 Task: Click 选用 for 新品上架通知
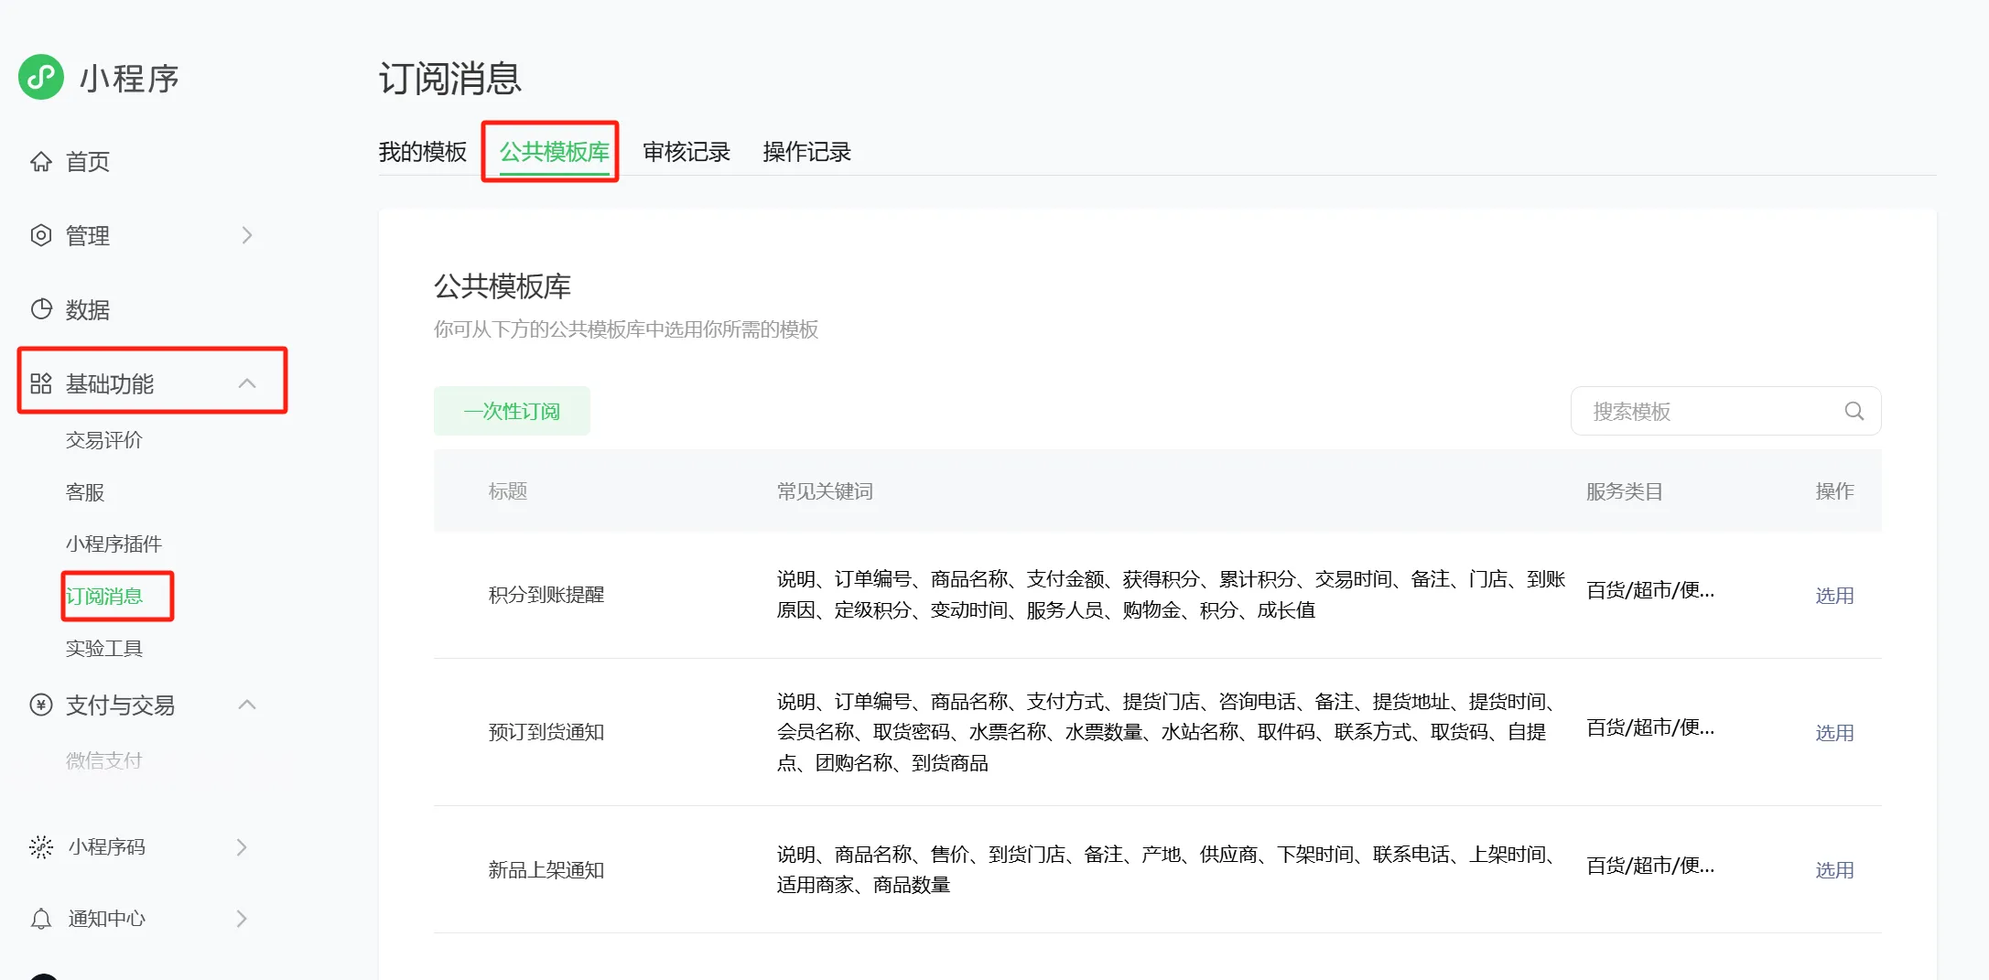coord(1835,870)
